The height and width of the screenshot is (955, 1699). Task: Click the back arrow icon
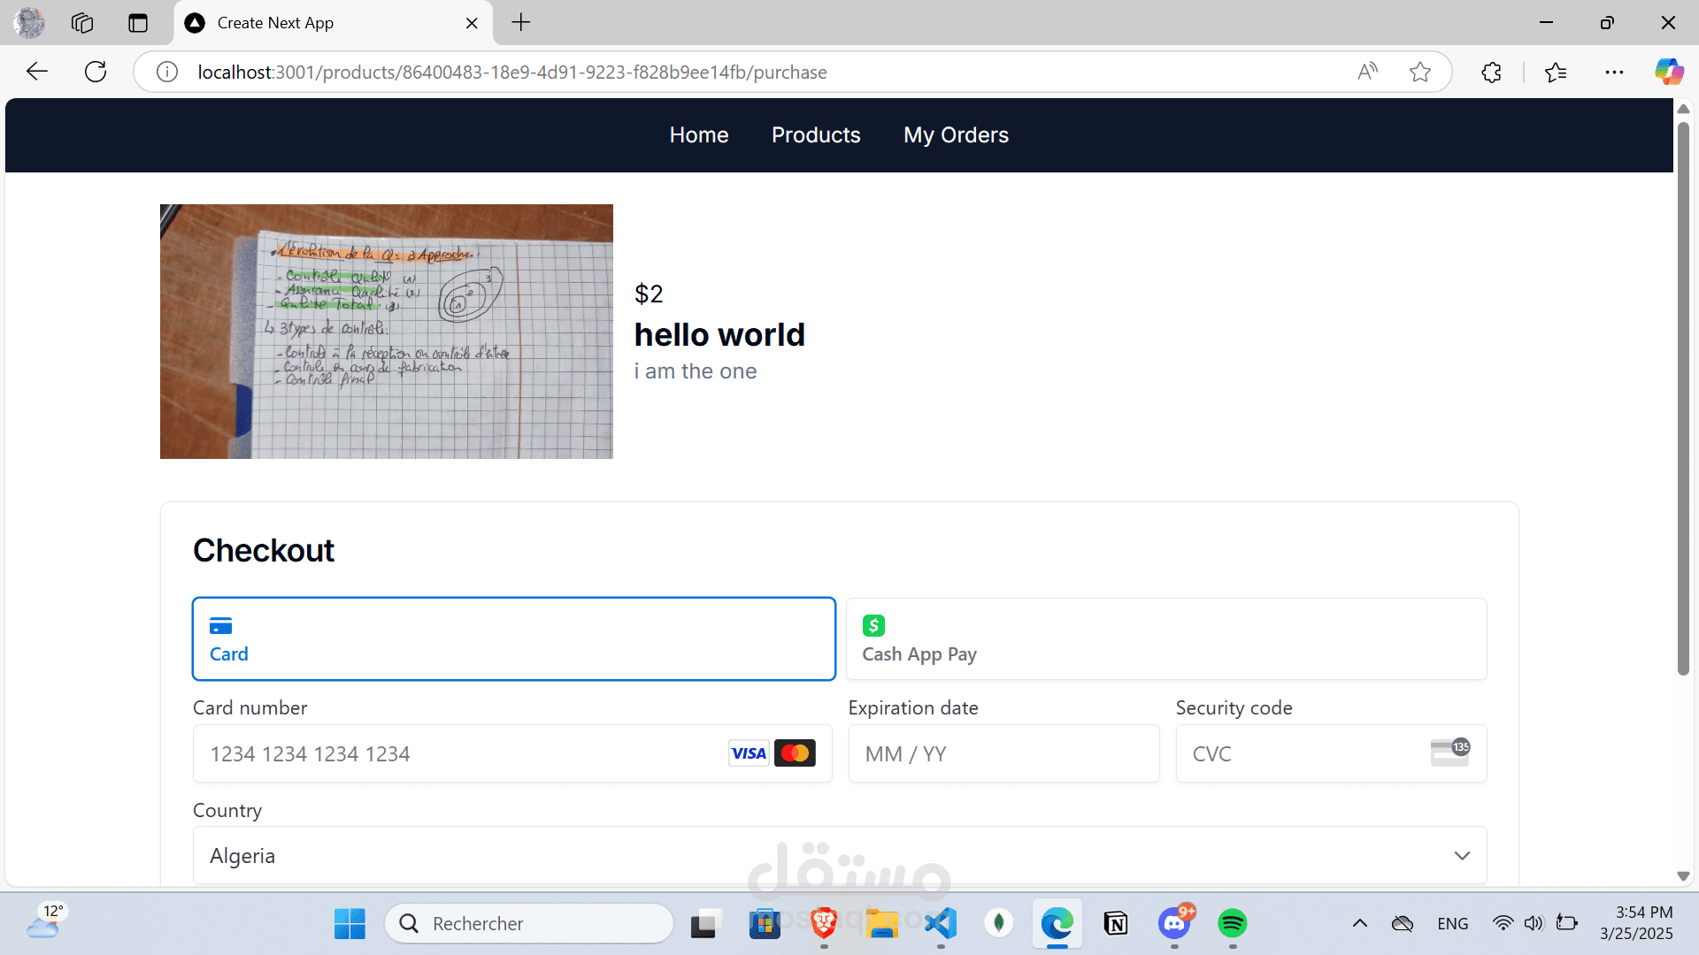(37, 72)
